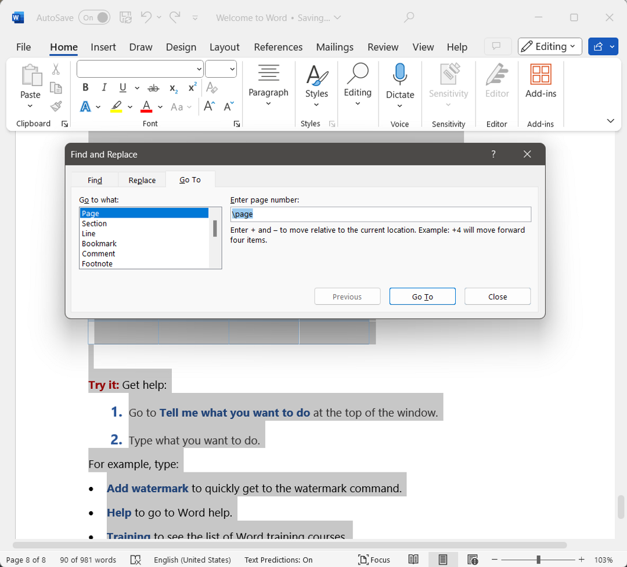Toggle AutoSave switch off
The height and width of the screenshot is (567, 627).
coord(95,17)
